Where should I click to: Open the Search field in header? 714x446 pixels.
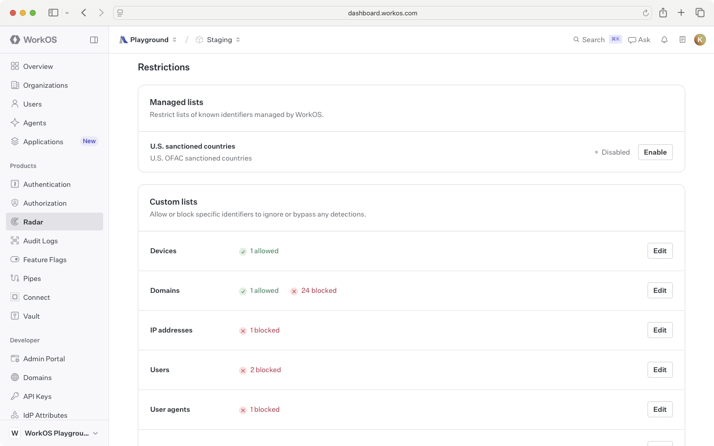[597, 40]
